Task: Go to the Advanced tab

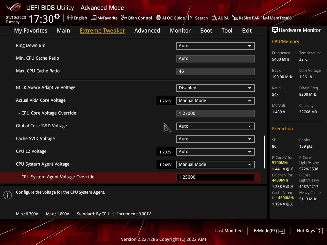Action: tap(147, 31)
